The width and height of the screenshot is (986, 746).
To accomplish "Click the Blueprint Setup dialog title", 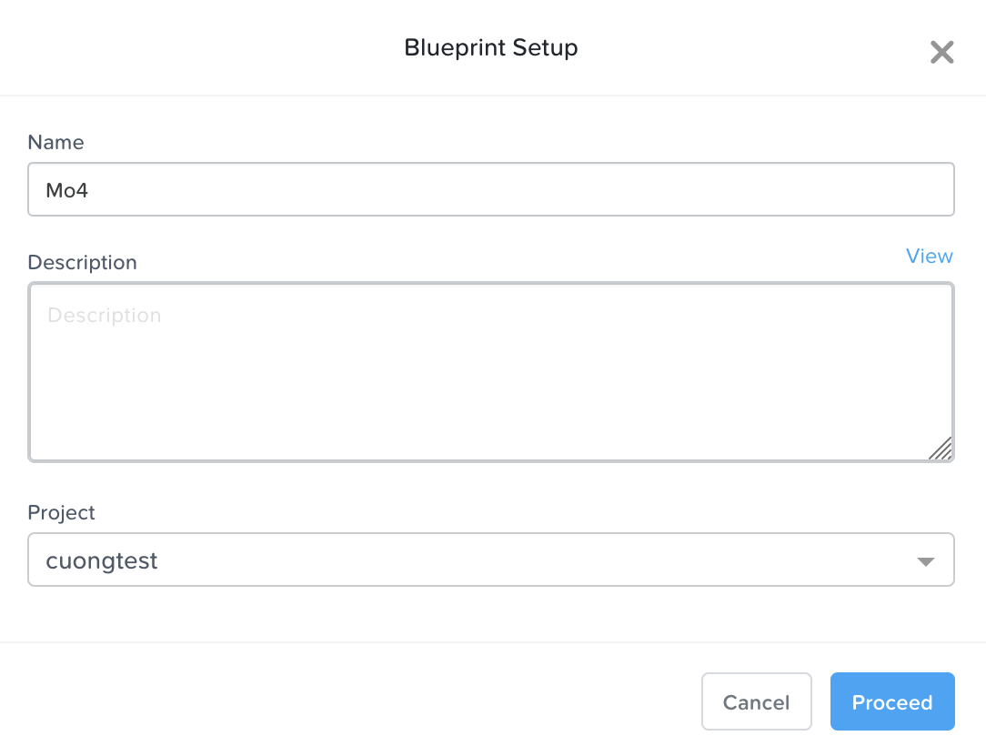I will coord(490,48).
